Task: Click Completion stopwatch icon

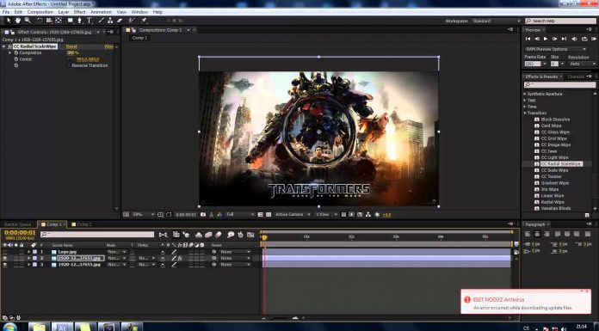Action: point(16,53)
